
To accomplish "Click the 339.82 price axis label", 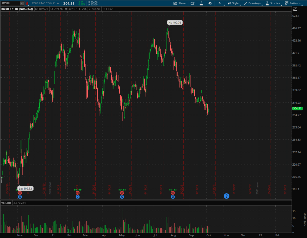I will point(296,90).
